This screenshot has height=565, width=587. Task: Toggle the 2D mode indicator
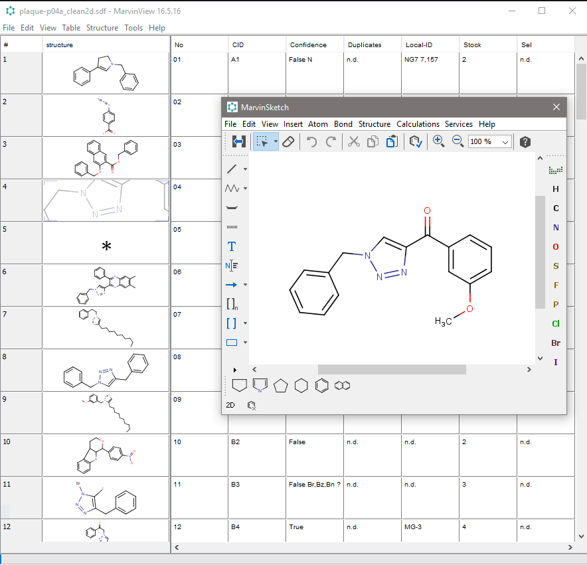point(230,405)
